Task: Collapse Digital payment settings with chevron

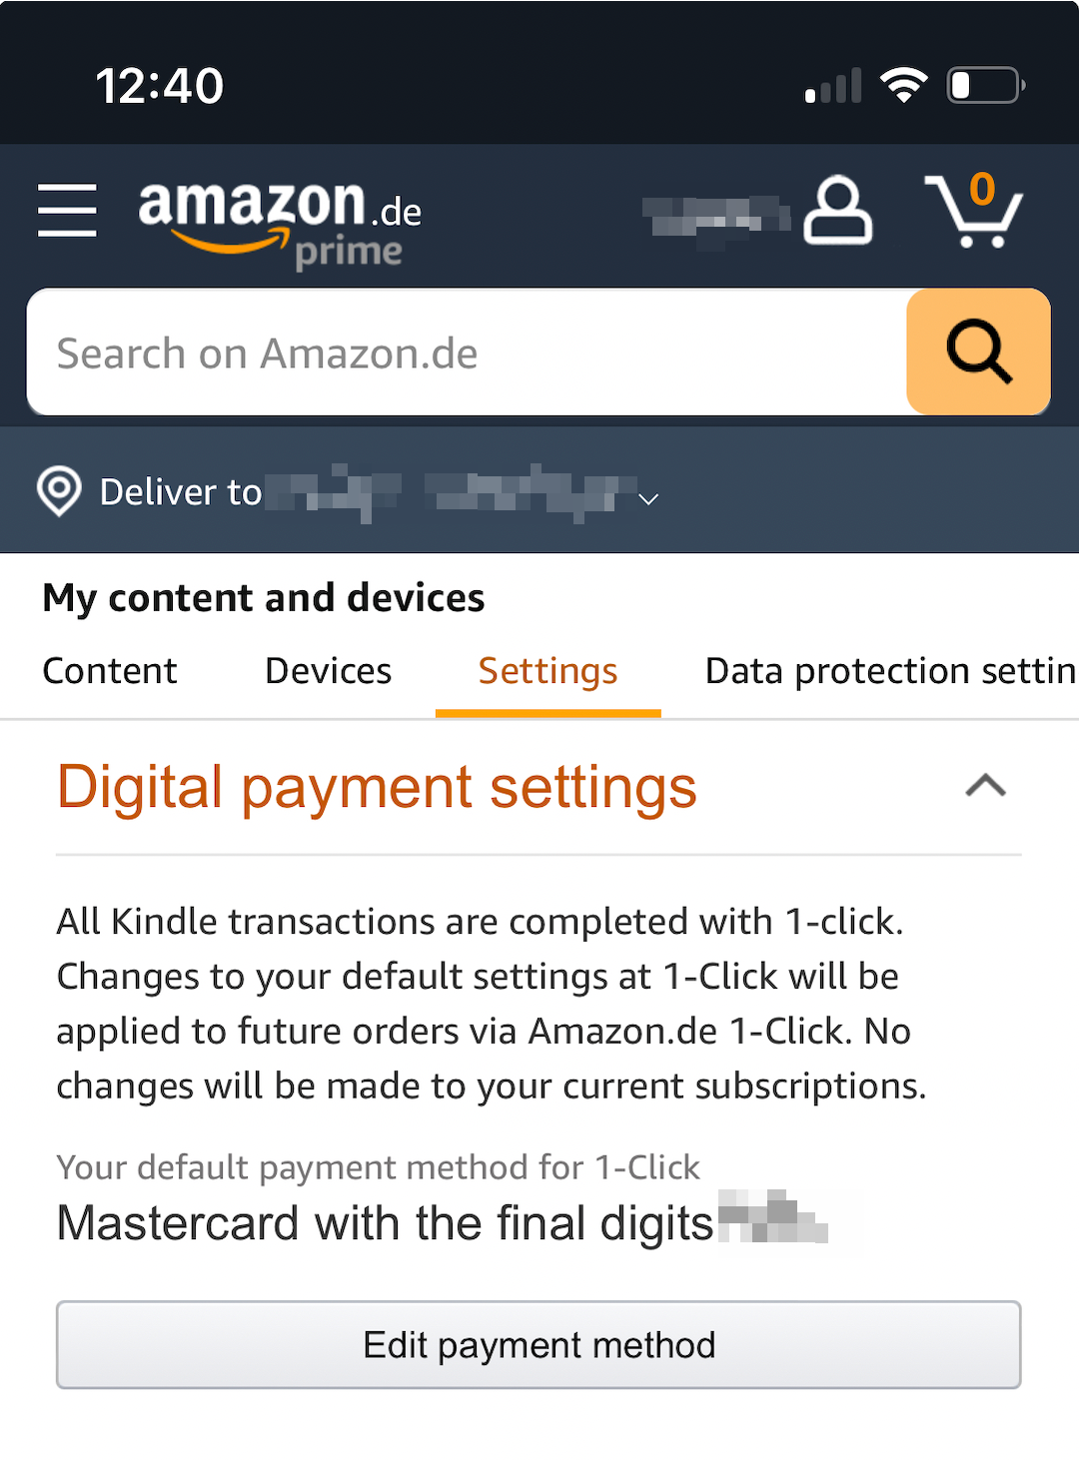Action: click(x=985, y=786)
